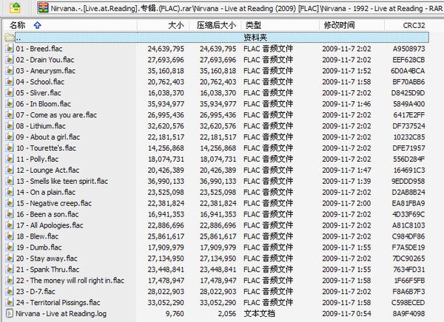Click modified time 2009-11-7 0:54
The width and height of the screenshot is (444, 322).
(346, 314)
